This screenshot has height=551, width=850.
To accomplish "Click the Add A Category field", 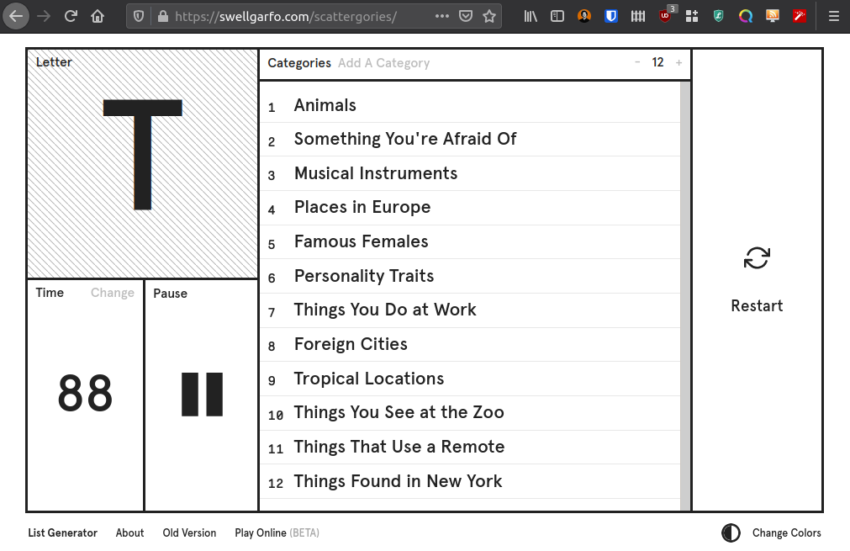I will click(x=383, y=63).
